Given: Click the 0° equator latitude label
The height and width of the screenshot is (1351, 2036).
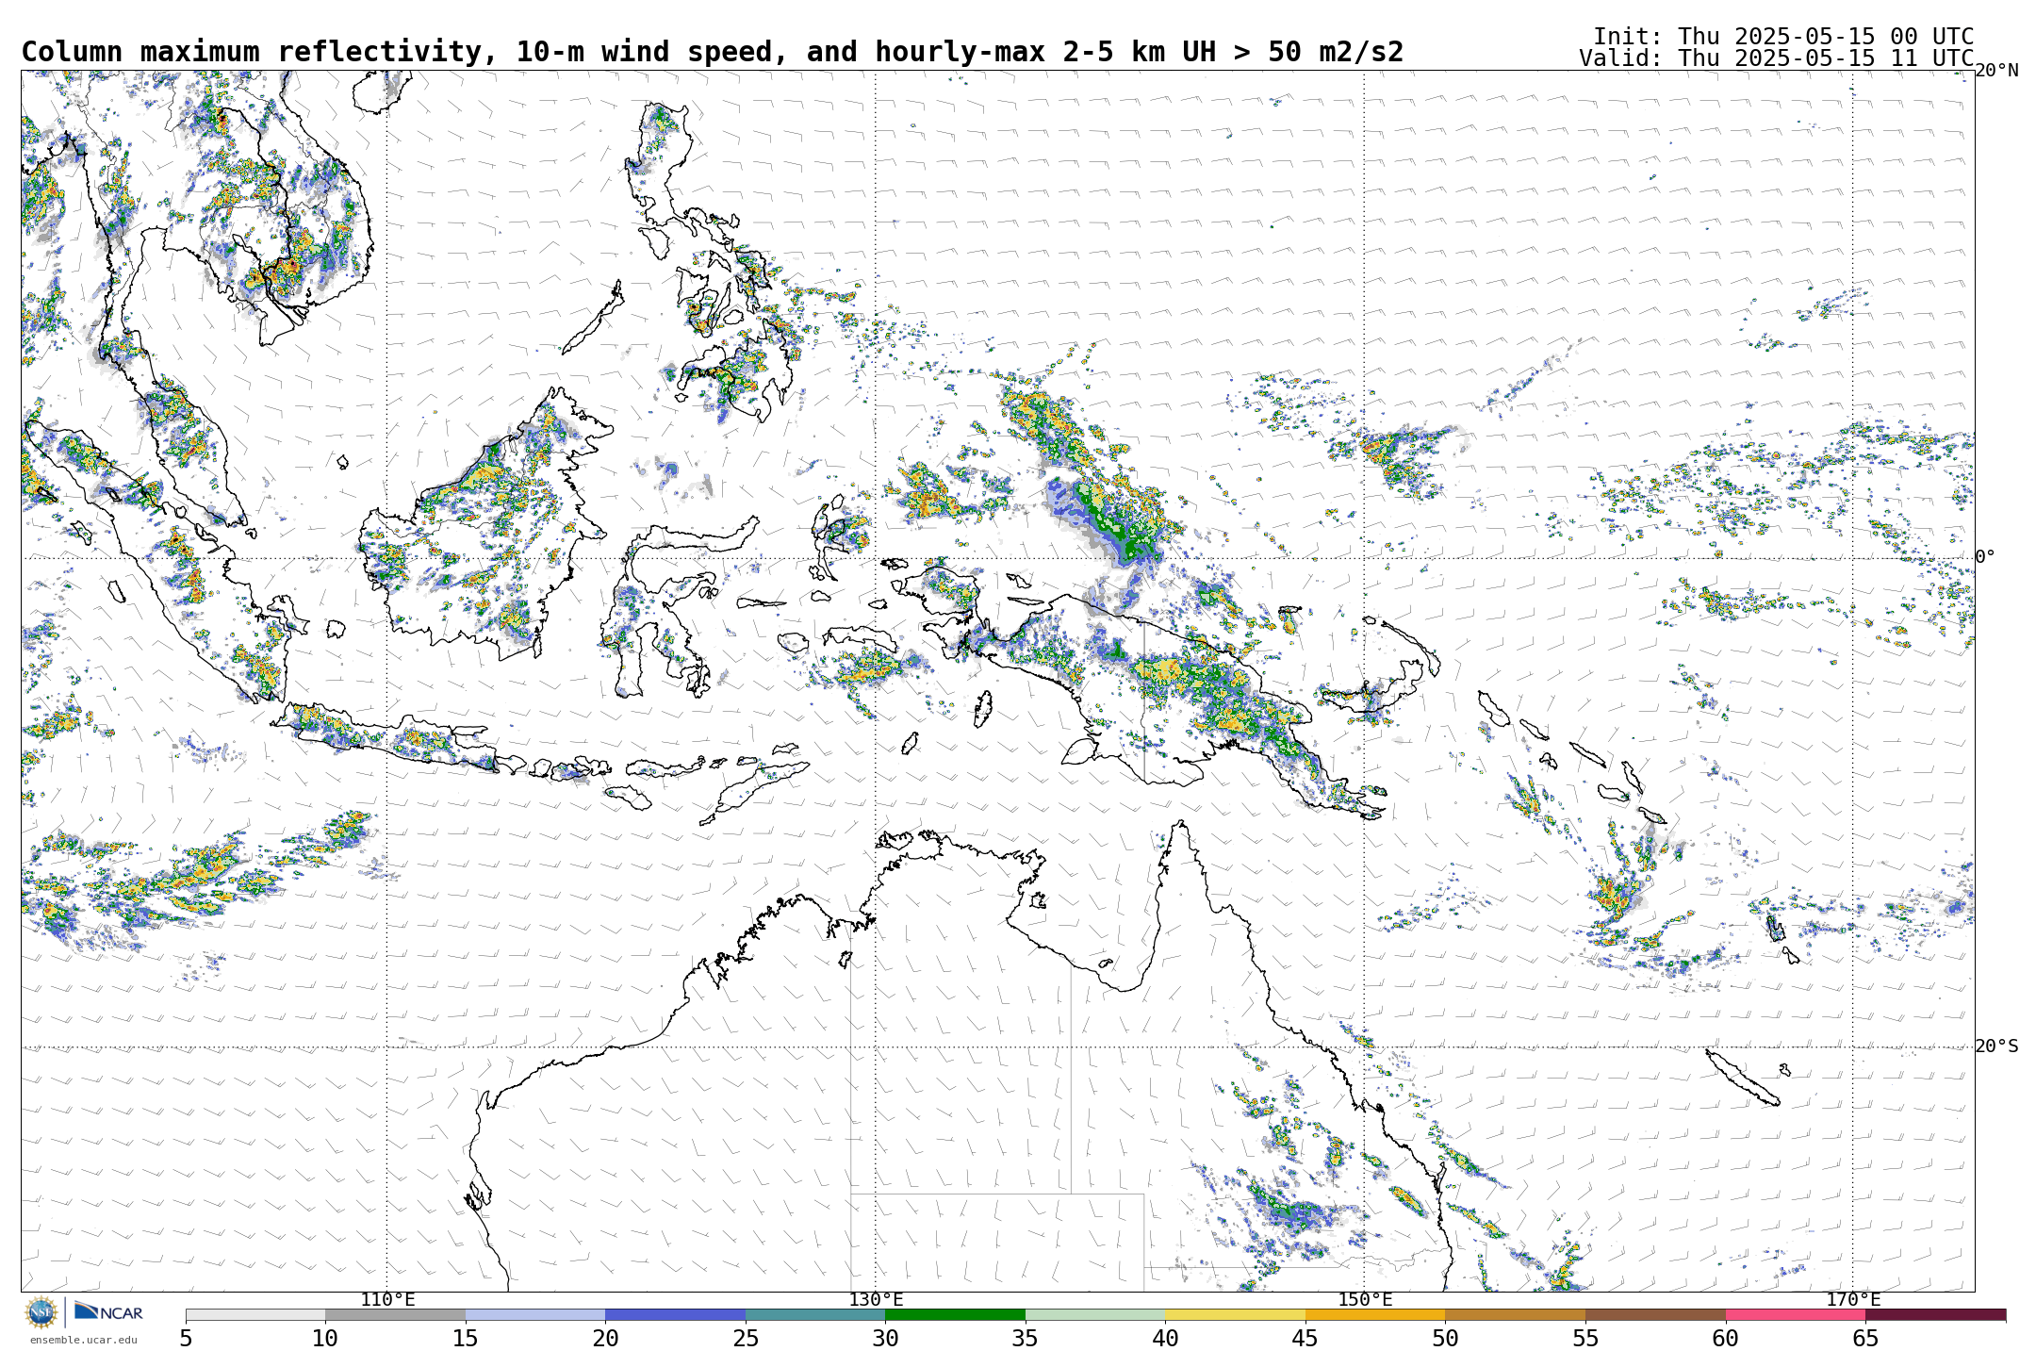Looking at the screenshot, I should 1985,557.
